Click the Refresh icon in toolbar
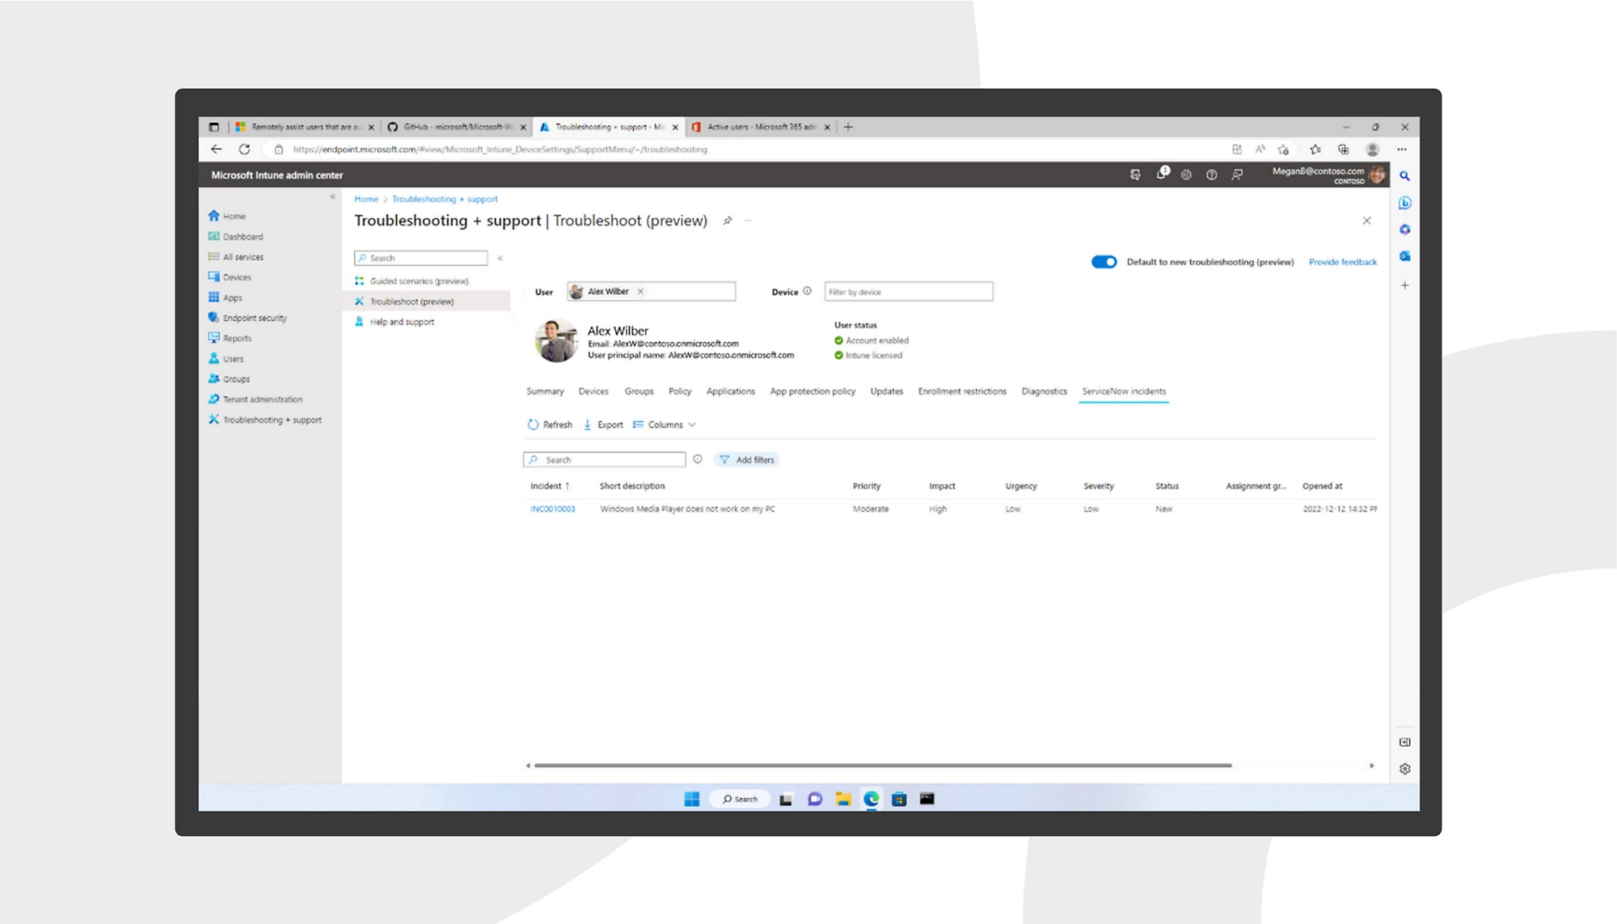The height and width of the screenshot is (924, 1617). click(533, 424)
